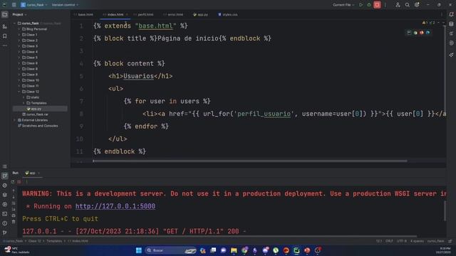
Task: Open the Version control dropdown
Action: click(x=65, y=5)
